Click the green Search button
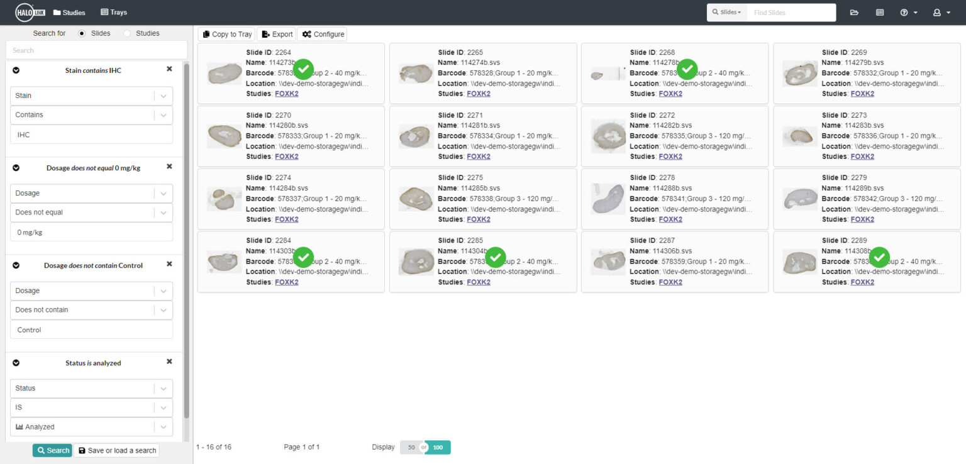 [x=52, y=450]
